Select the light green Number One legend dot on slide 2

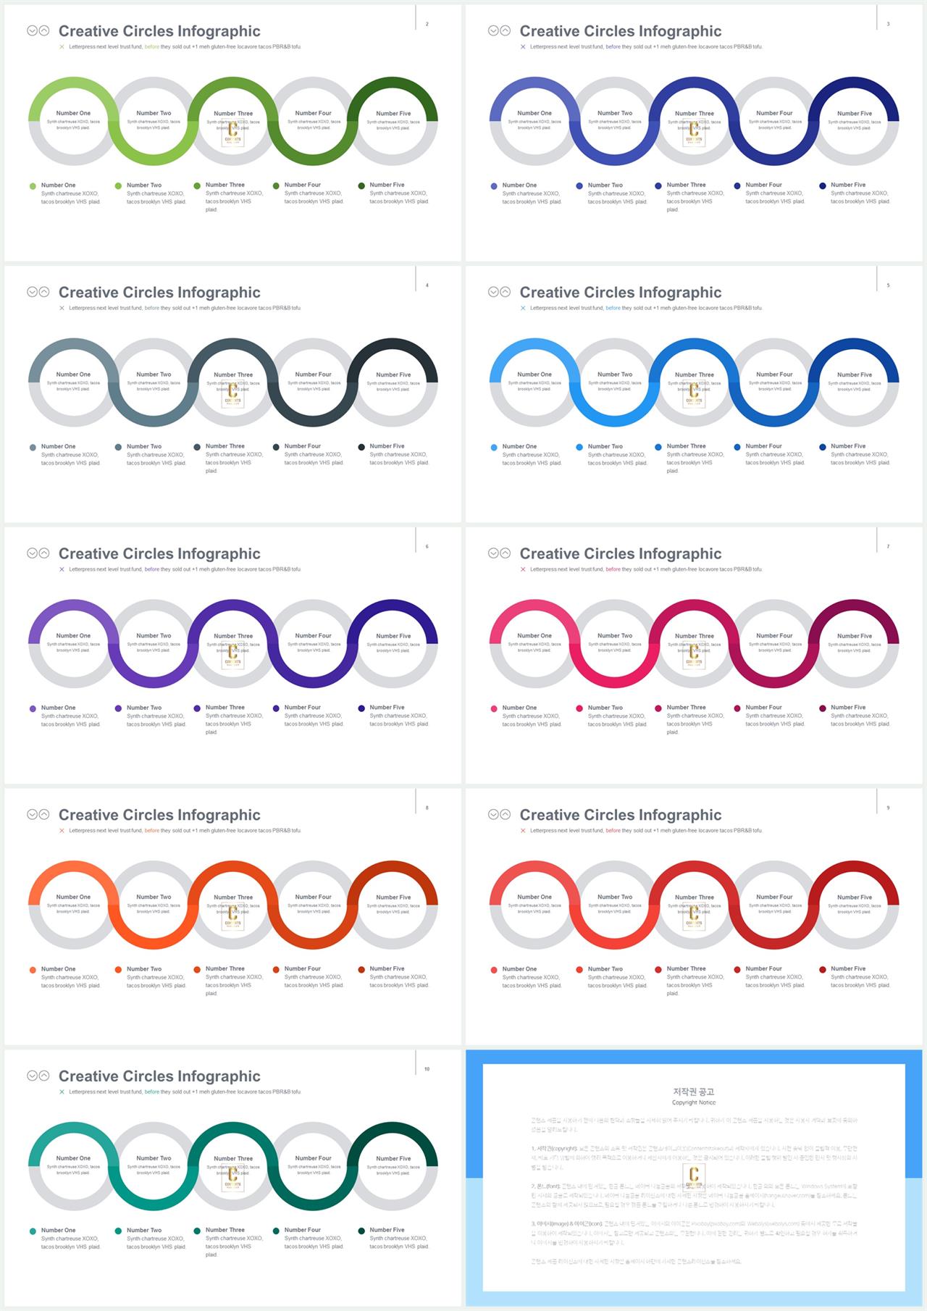coord(33,186)
